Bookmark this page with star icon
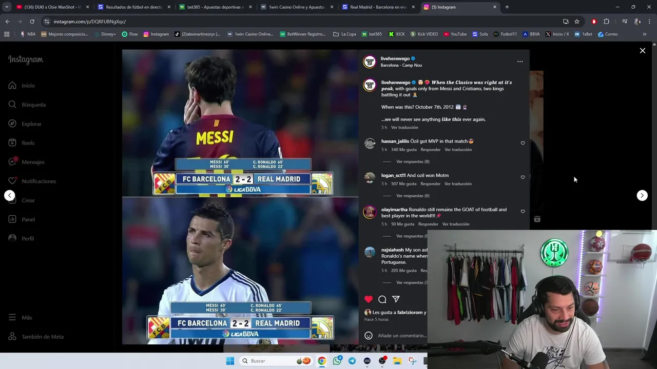The height and width of the screenshot is (369, 657). point(577,22)
